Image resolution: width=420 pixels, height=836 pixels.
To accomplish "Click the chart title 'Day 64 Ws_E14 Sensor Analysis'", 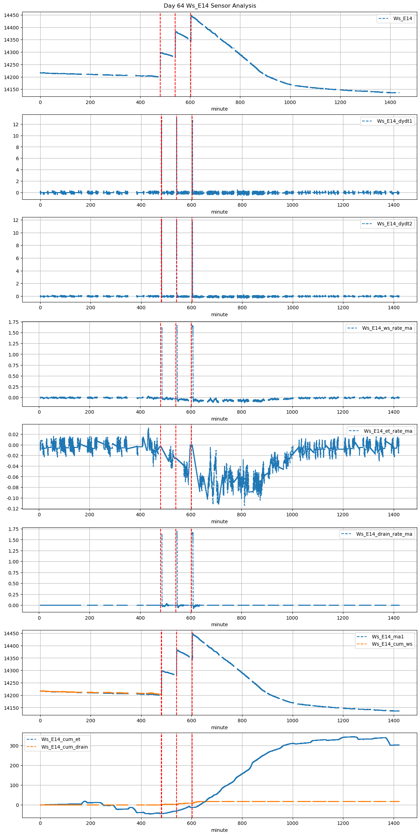I will pos(210,6).
